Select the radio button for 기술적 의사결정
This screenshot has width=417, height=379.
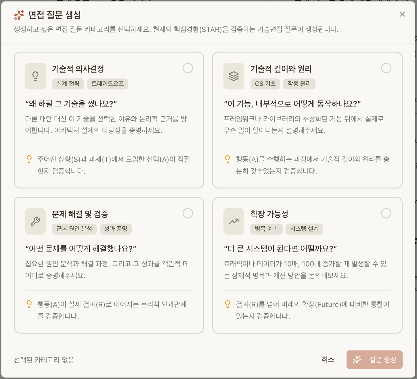[188, 68]
